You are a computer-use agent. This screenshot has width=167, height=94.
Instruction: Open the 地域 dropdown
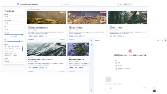(x=14, y=29)
